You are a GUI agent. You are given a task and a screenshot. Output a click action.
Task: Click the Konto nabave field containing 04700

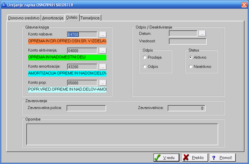pos(82,34)
